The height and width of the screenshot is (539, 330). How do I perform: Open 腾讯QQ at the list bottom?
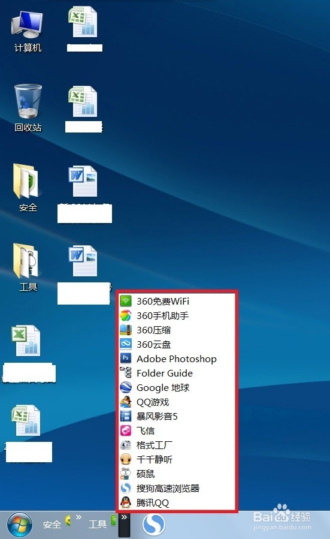pos(177,503)
